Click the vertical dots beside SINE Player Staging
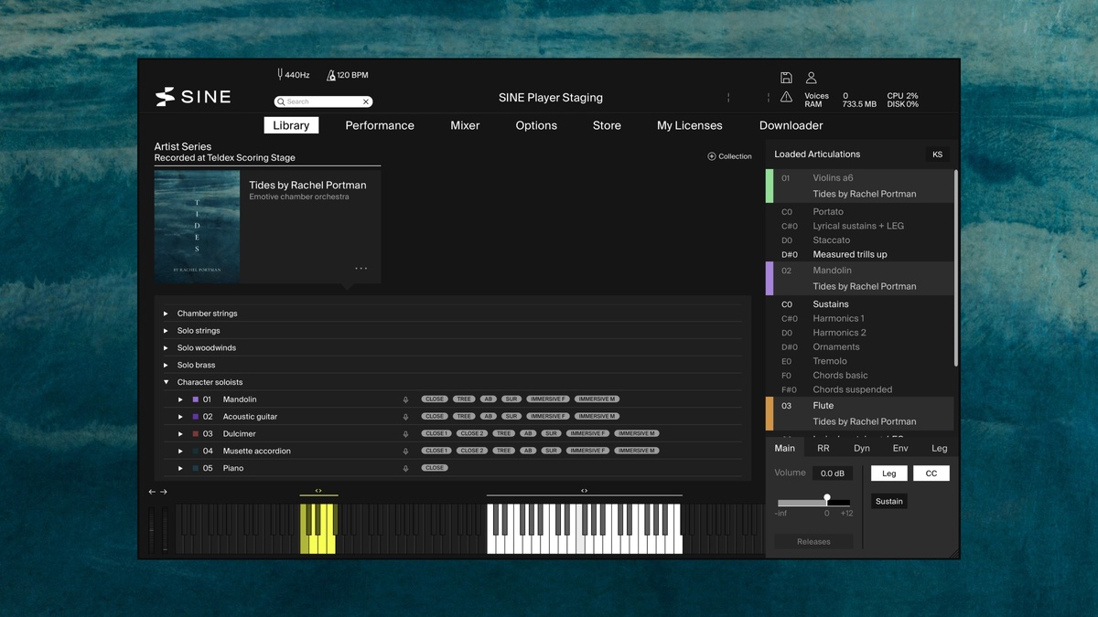 tap(728, 97)
